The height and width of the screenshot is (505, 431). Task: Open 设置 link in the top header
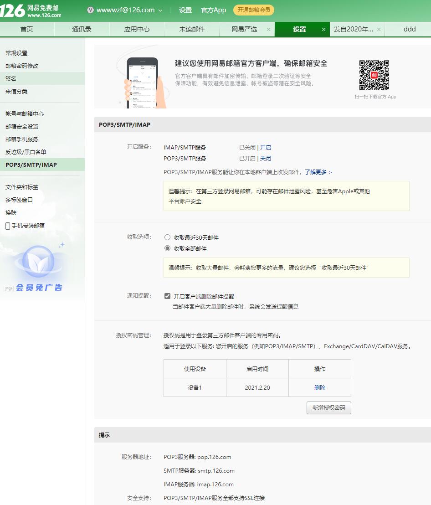[x=185, y=10]
